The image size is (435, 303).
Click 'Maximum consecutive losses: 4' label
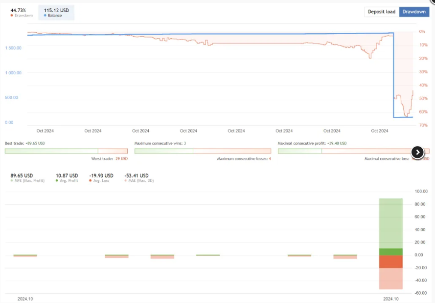[x=244, y=159]
